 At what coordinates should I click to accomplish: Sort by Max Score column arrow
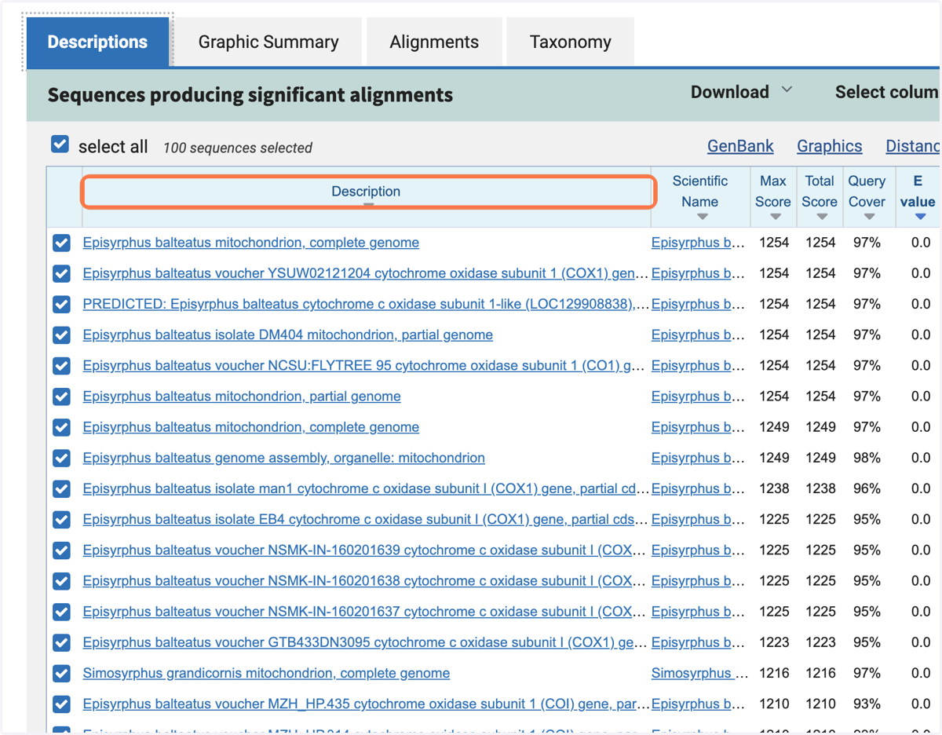776,217
